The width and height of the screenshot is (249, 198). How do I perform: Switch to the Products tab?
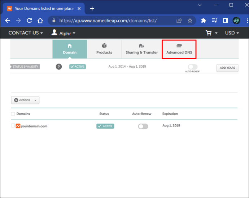coord(104,49)
